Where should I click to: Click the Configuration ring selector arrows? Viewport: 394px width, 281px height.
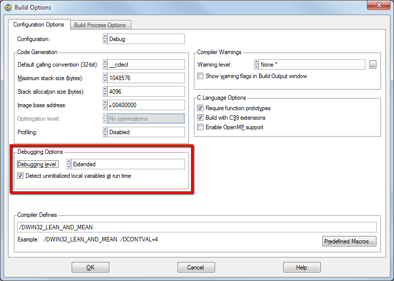pos(105,39)
